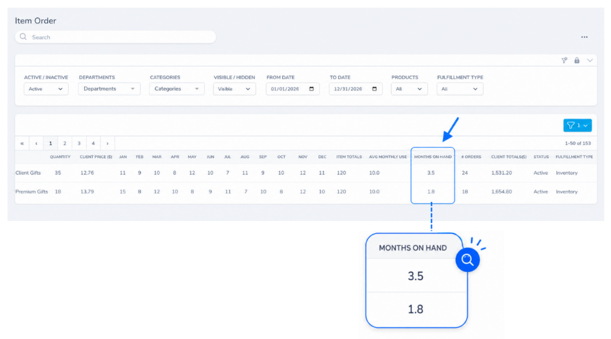The height and width of the screenshot is (339, 611).
Task: Select the Client Gifts row name
Action: (28, 173)
